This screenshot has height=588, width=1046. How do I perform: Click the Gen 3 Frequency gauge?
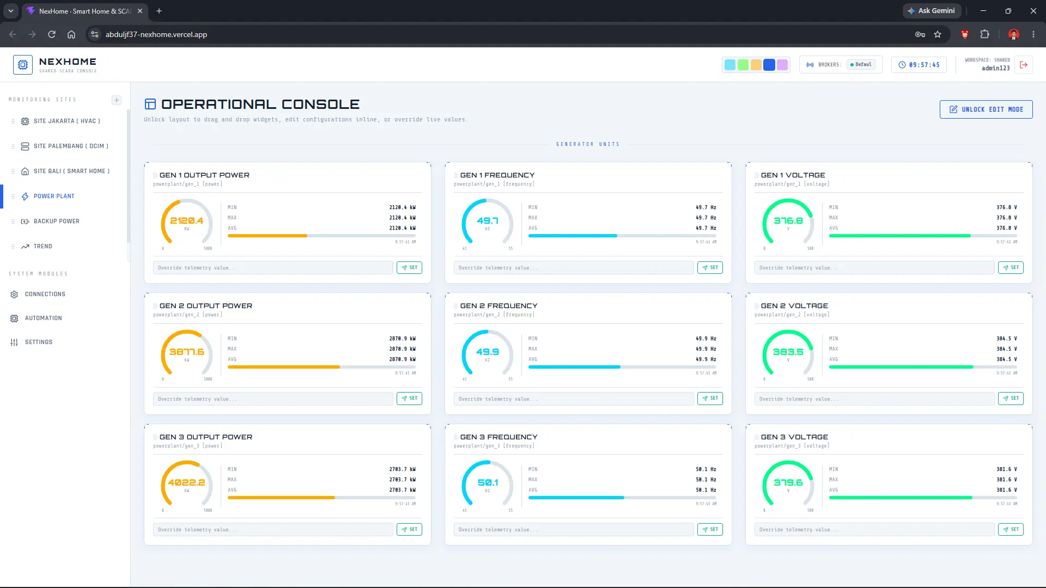[x=488, y=484]
